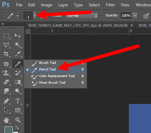
Task: Click the foreground color swatch
Action: (9, 130)
